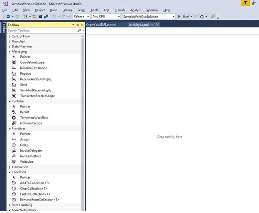Click the Save icon in toolbar
Image resolution: width=259 pixels, height=213 pixels.
click(40, 16)
